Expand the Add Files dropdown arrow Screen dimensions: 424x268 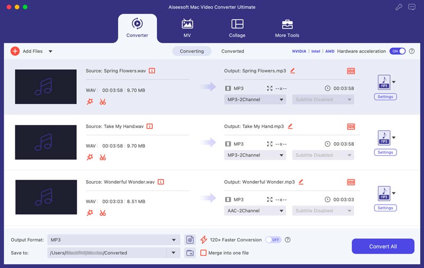[50, 51]
